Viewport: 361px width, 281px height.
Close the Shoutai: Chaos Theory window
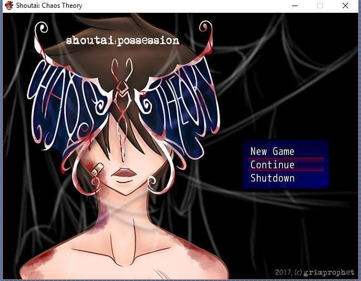[x=345, y=6]
